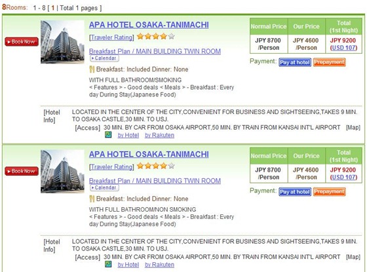The height and width of the screenshot is (272, 367).
Task: Click hotel thumbnail photo in the non smoking listing
Action: [62, 171]
